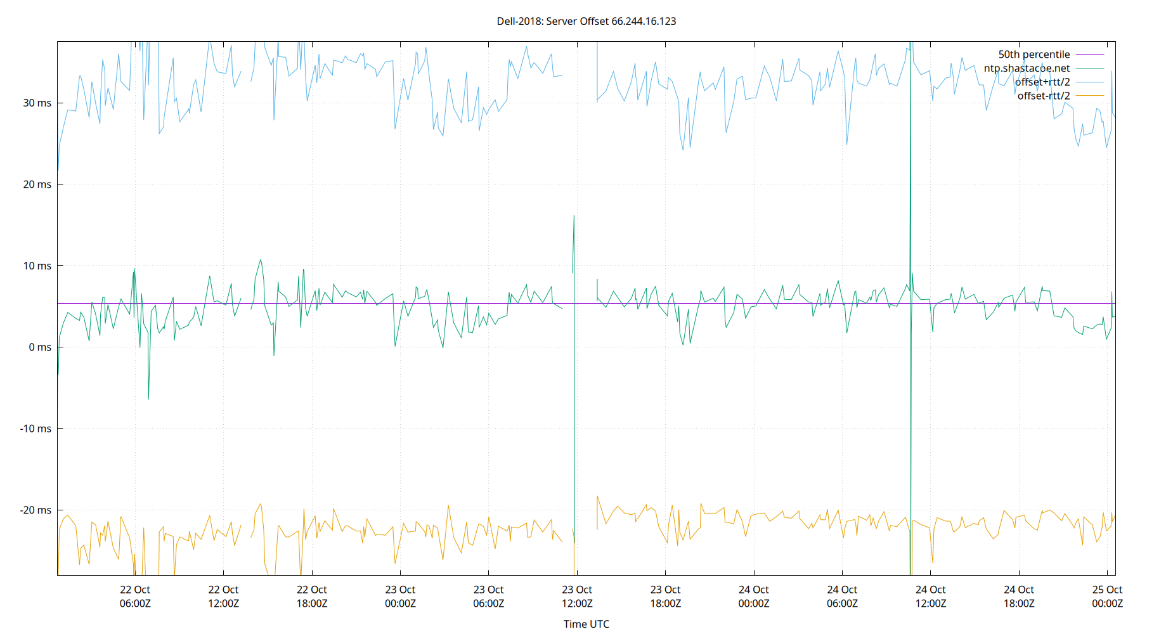The image size is (1173, 634).
Task: Click the "24 Oct 00:00Z" x-axis label
Action: click(754, 597)
